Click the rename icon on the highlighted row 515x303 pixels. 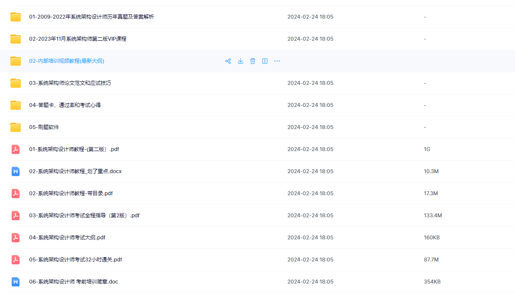click(x=265, y=61)
